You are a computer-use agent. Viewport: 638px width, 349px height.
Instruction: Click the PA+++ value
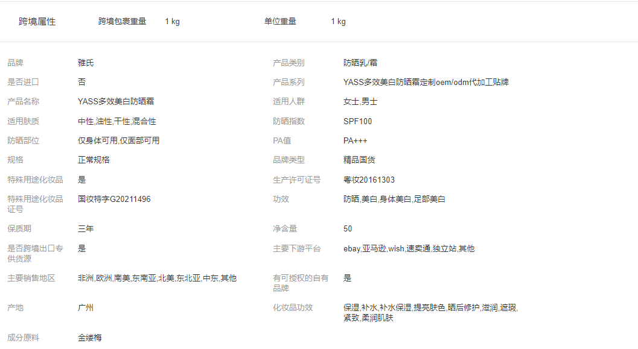coord(355,140)
